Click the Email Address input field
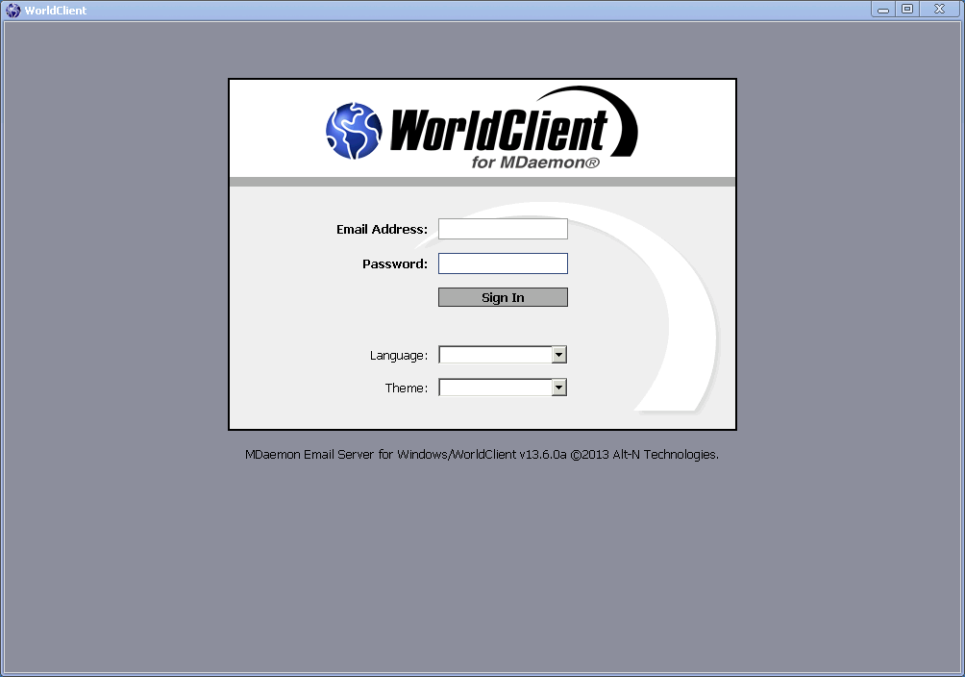Screen dimensions: 965x677 click(x=503, y=229)
